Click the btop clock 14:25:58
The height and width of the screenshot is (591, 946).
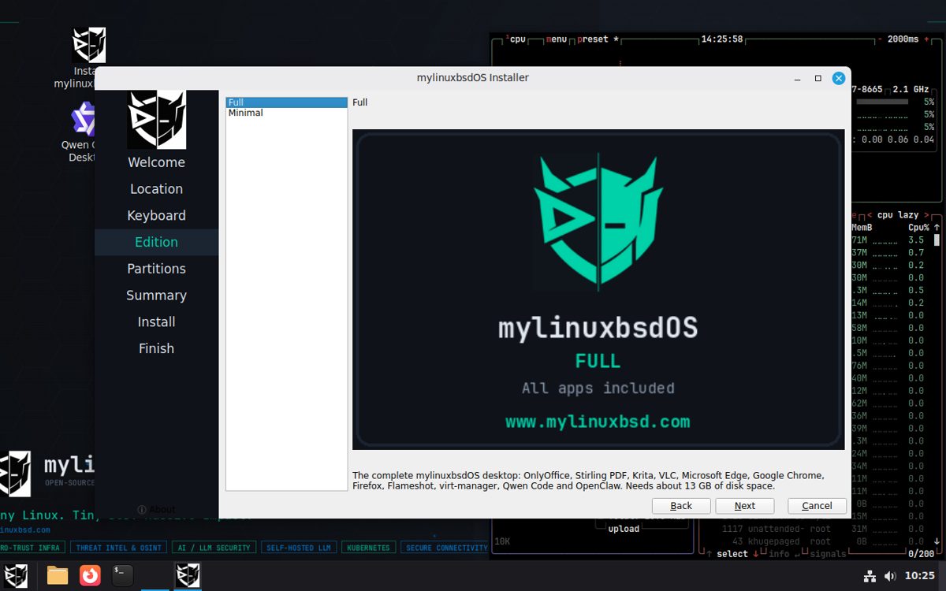[722, 39]
